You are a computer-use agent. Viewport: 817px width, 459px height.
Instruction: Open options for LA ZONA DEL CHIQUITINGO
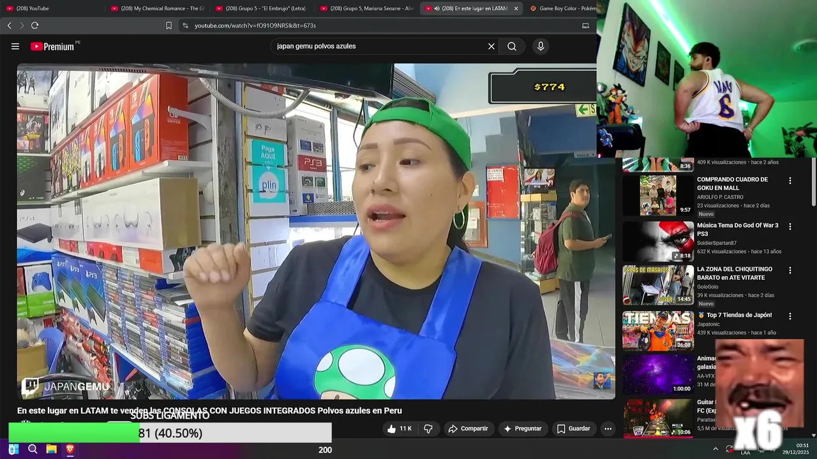pyautogui.click(x=790, y=270)
